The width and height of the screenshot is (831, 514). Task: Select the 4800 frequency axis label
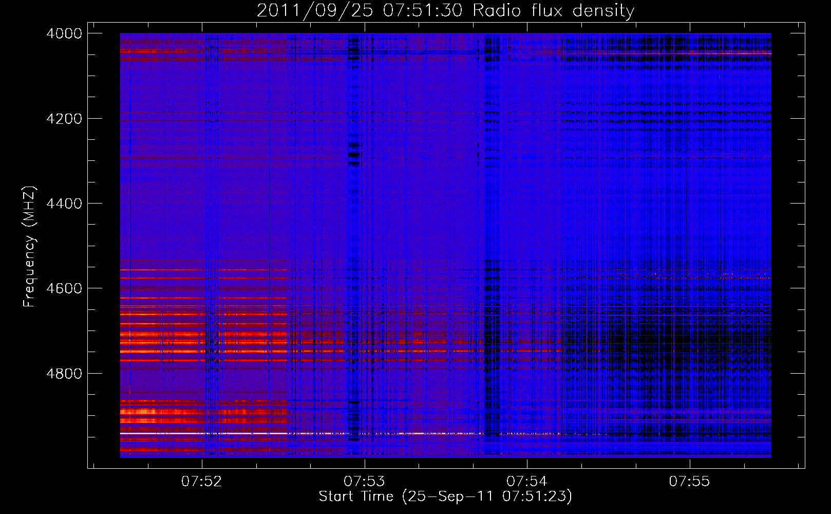click(x=64, y=374)
